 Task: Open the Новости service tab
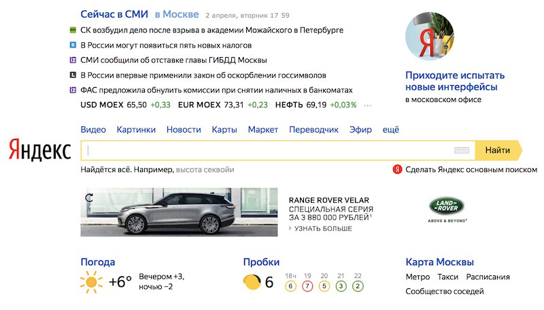(x=184, y=130)
